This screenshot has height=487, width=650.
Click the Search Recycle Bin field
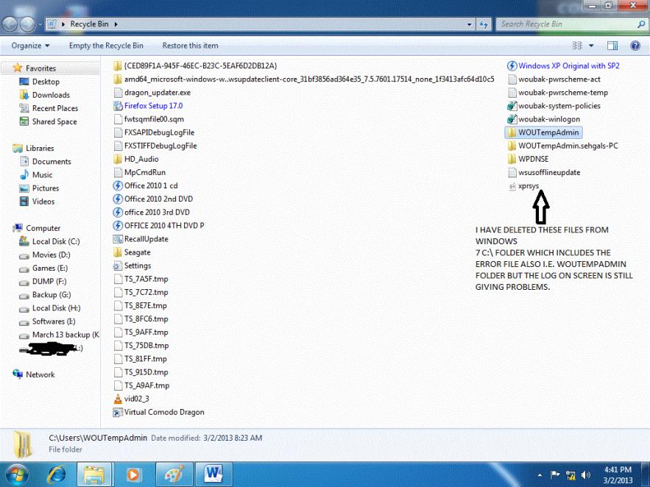(x=563, y=24)
